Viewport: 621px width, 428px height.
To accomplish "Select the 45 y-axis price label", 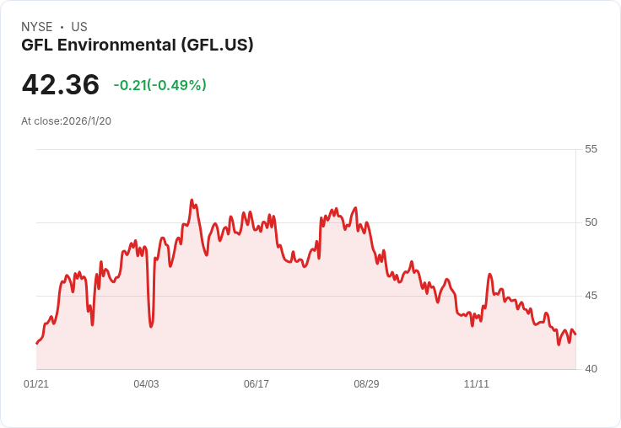I will point(591,296).
